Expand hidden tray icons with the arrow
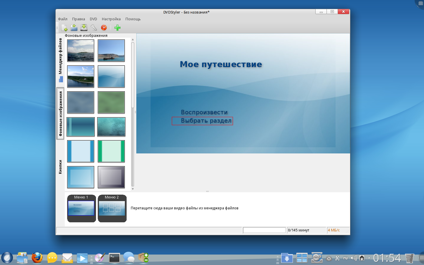This screenshot has width=424, height=265. point(369,258)
